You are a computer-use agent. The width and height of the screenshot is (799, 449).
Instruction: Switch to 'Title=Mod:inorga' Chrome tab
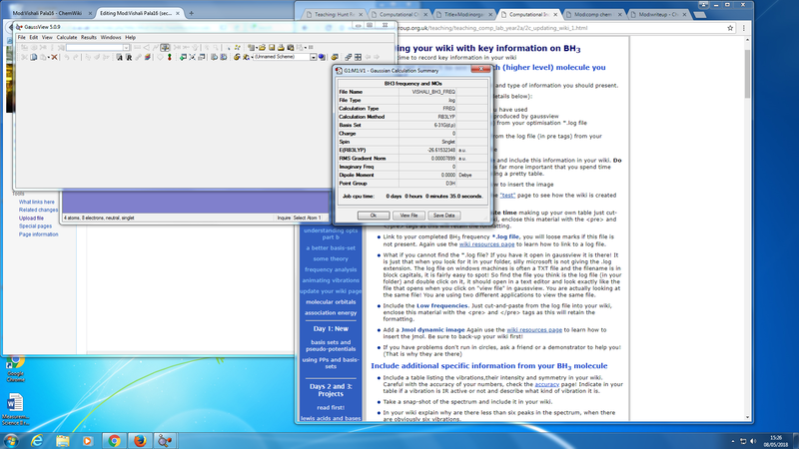click(463, 14)
